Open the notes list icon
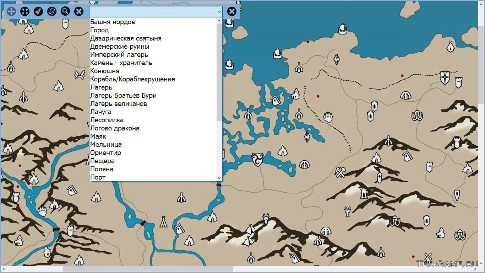 pos(52,11)
